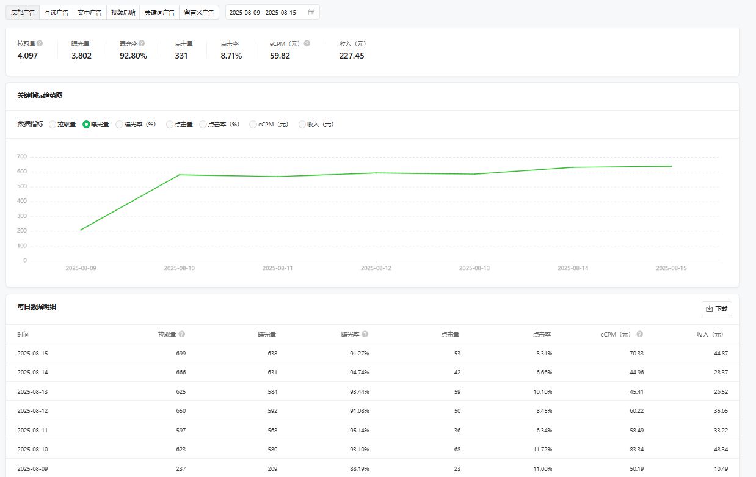The width and height of the screenshot is (756, 477).
Task: Click the income value 44.87
Action: click(721, 354)
